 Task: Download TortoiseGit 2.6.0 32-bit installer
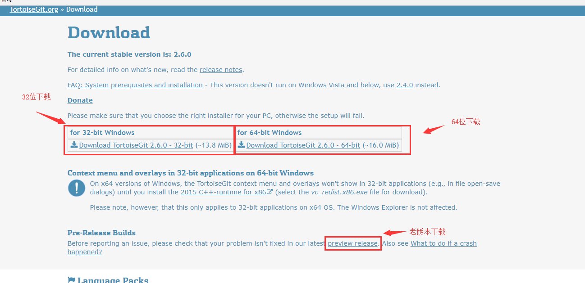(x=136, y=145)
